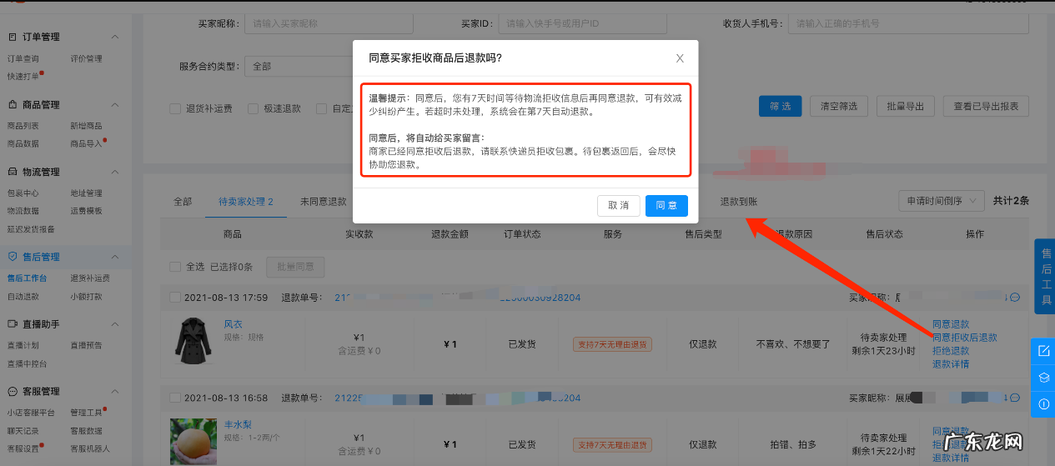Click the graduation cap floating icon
The width and height of the screenshot is (1055, 466).
(1043, 378)
